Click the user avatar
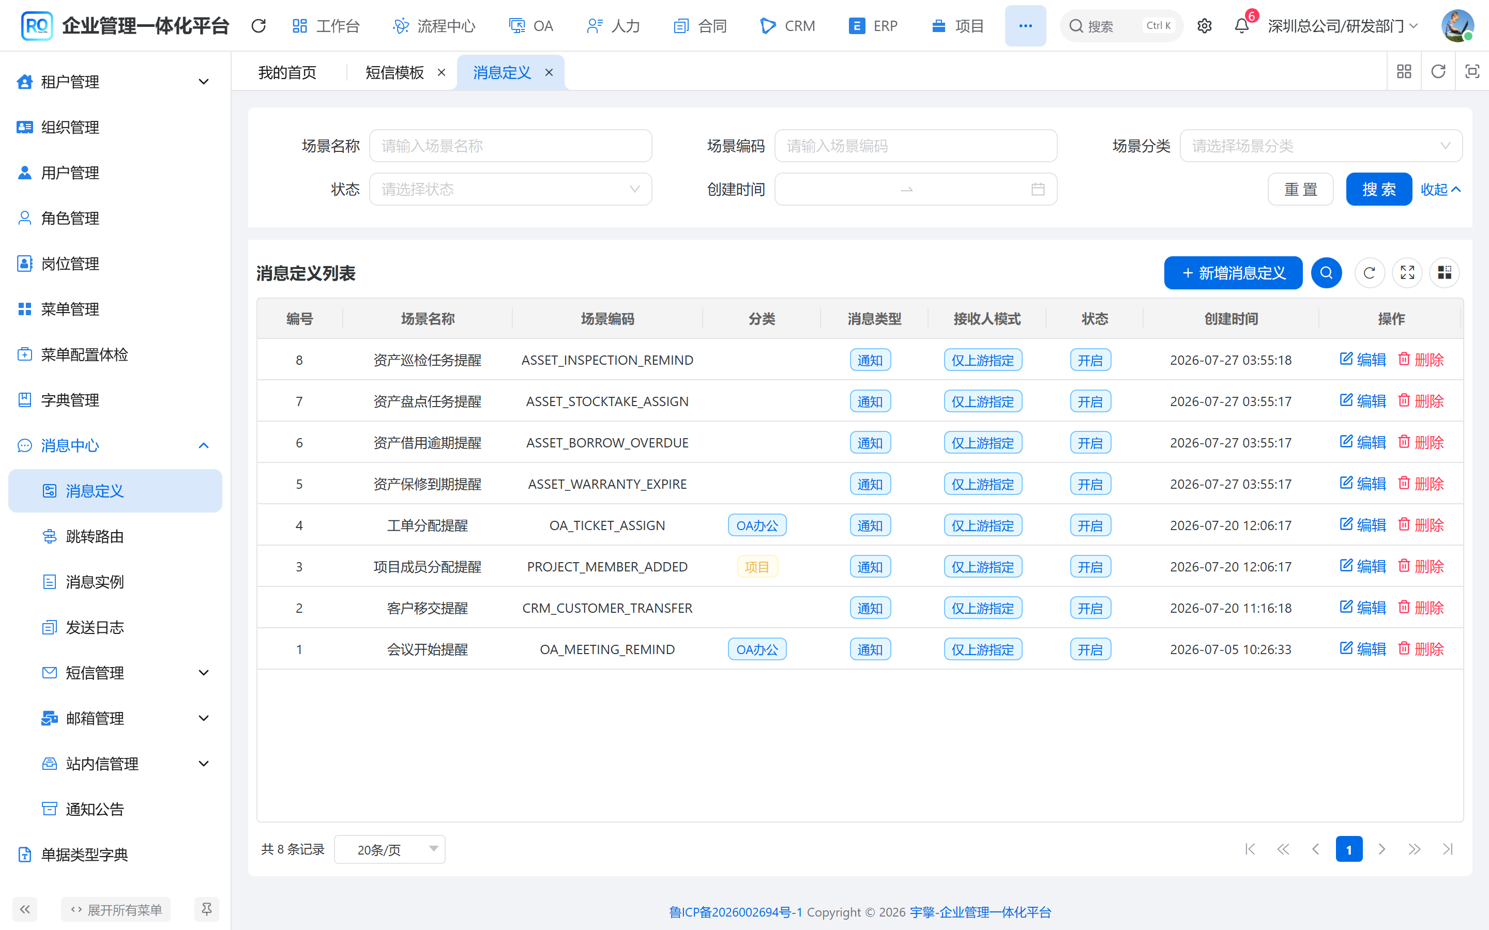 (1457, 26)
